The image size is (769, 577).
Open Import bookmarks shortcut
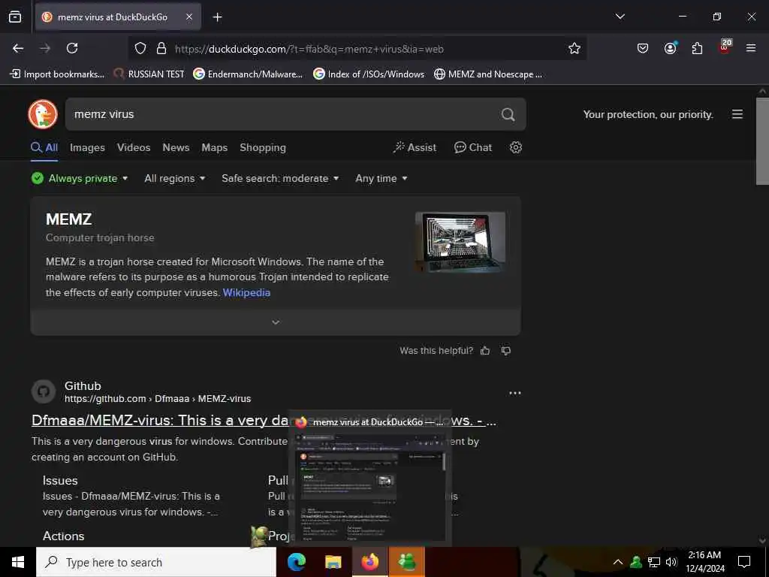click(57, 74)
